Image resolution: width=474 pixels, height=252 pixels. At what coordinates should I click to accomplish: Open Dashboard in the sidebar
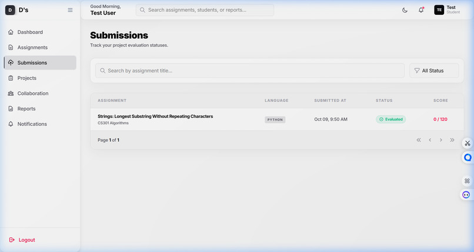40,32
